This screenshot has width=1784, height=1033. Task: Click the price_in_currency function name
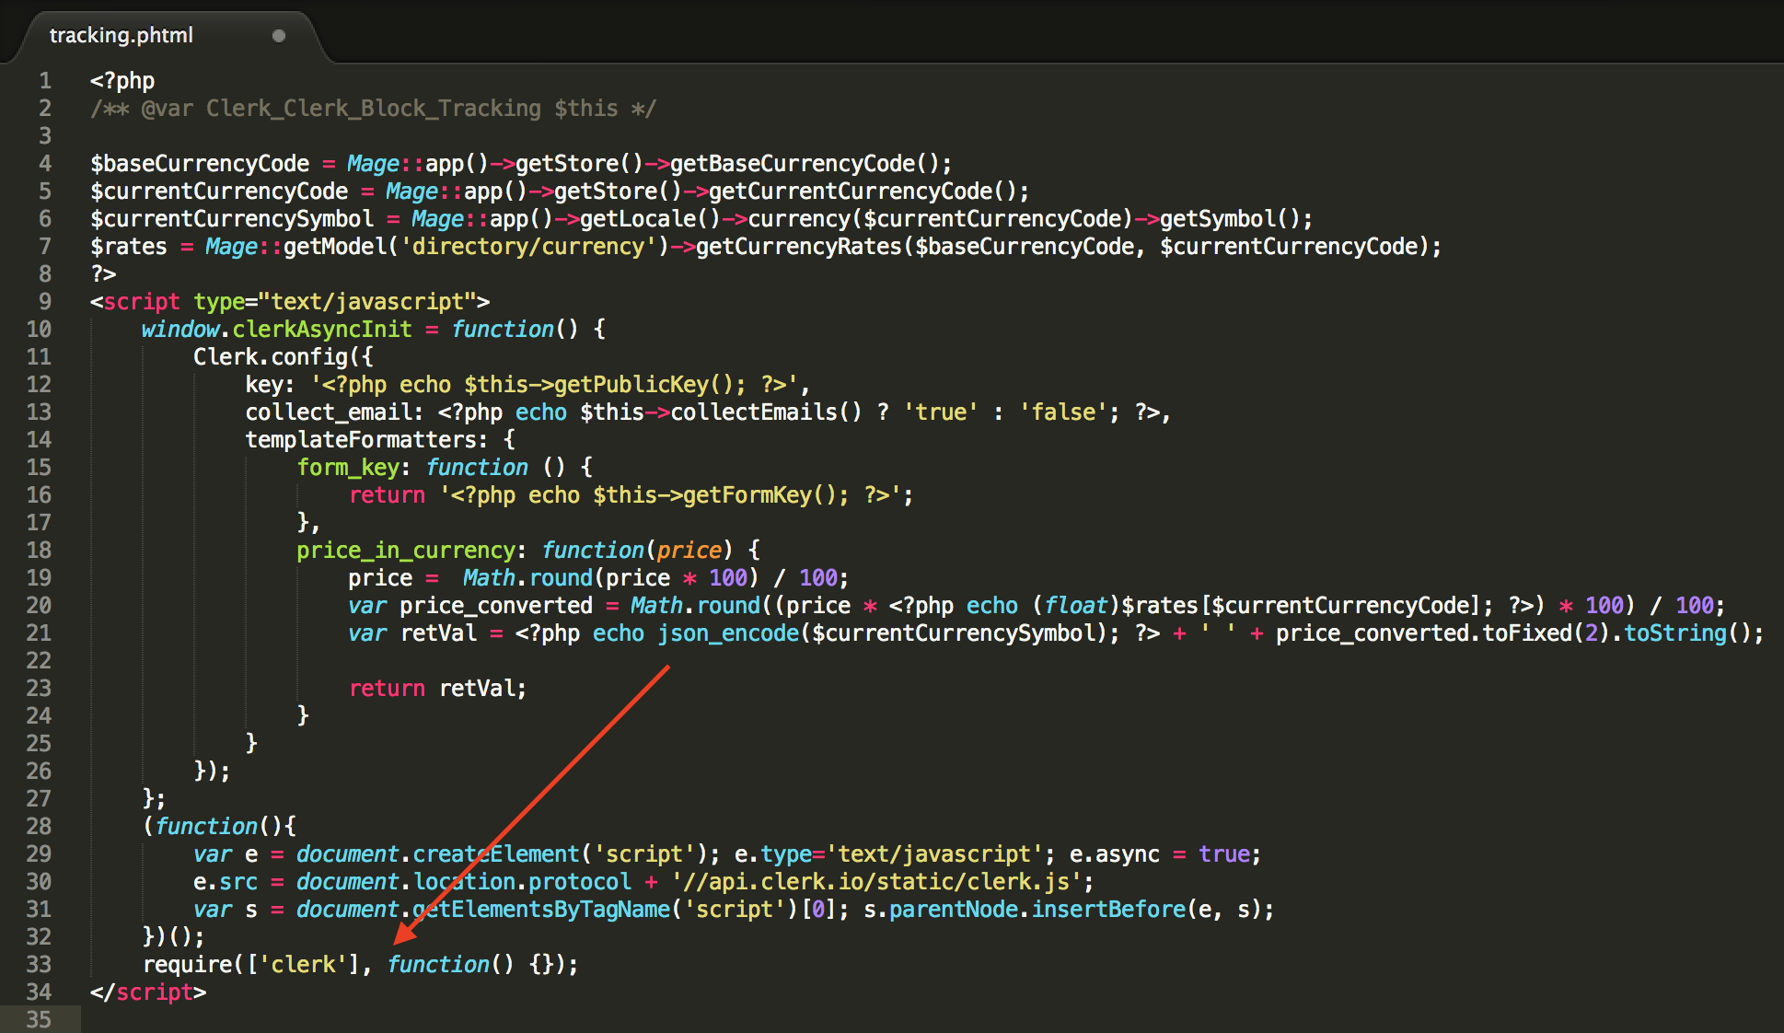405,551
